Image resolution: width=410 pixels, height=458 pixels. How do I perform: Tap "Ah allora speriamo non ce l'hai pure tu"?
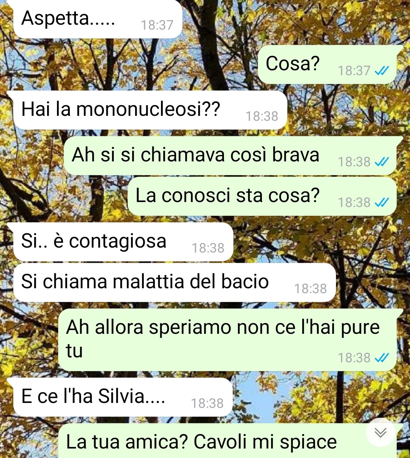pyautogui.click(x=228, y=340)
